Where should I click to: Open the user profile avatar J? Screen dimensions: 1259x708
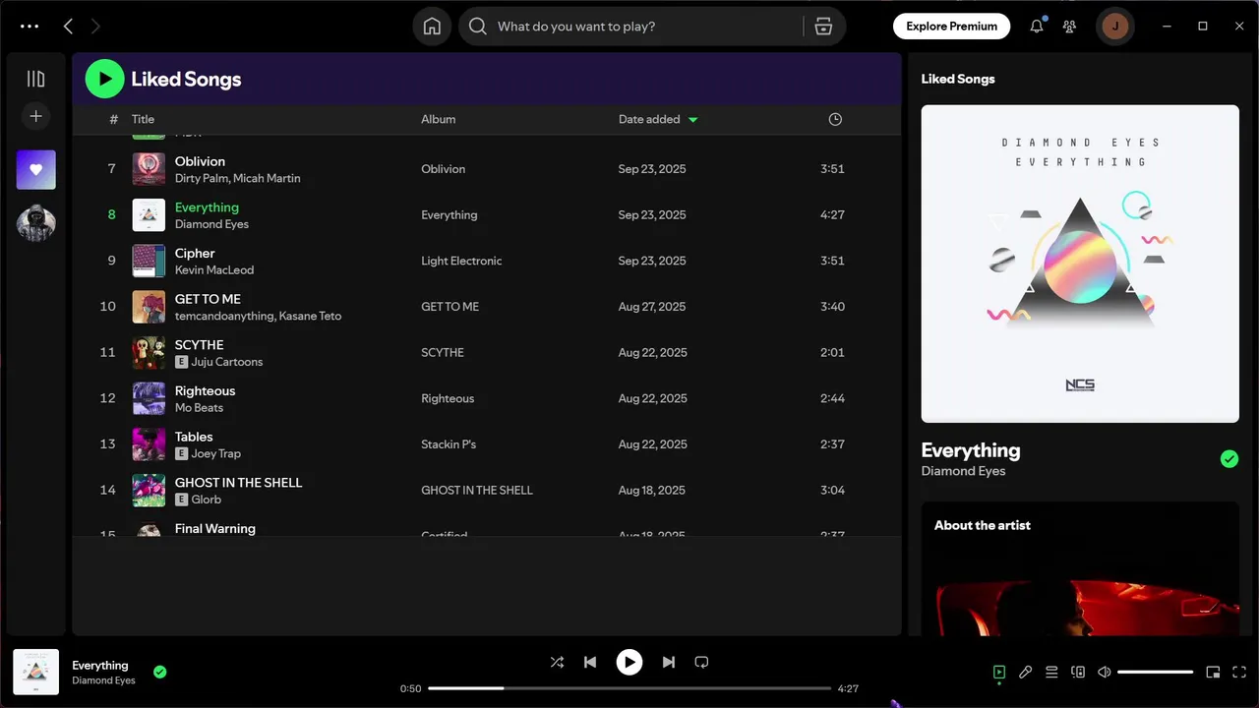click(1114, 27)
